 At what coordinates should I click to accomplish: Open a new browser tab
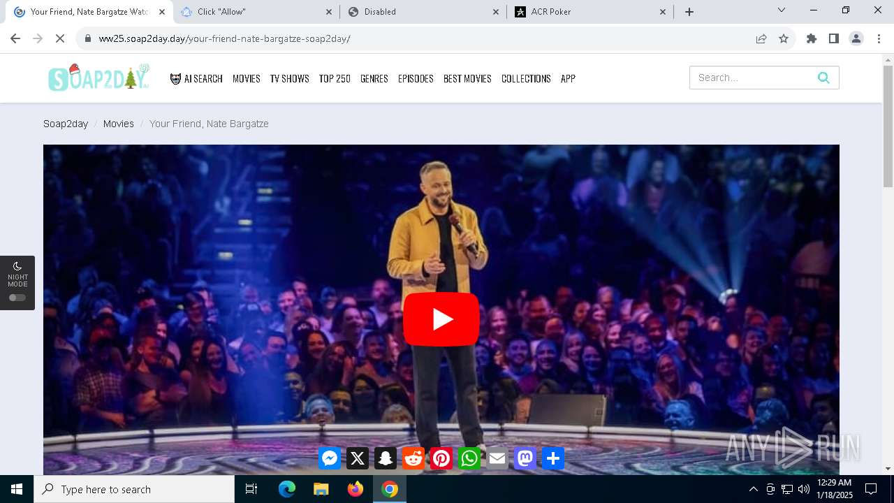point(689,12)
